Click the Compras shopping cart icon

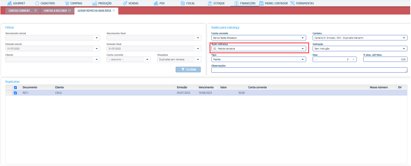pos(67,3)
